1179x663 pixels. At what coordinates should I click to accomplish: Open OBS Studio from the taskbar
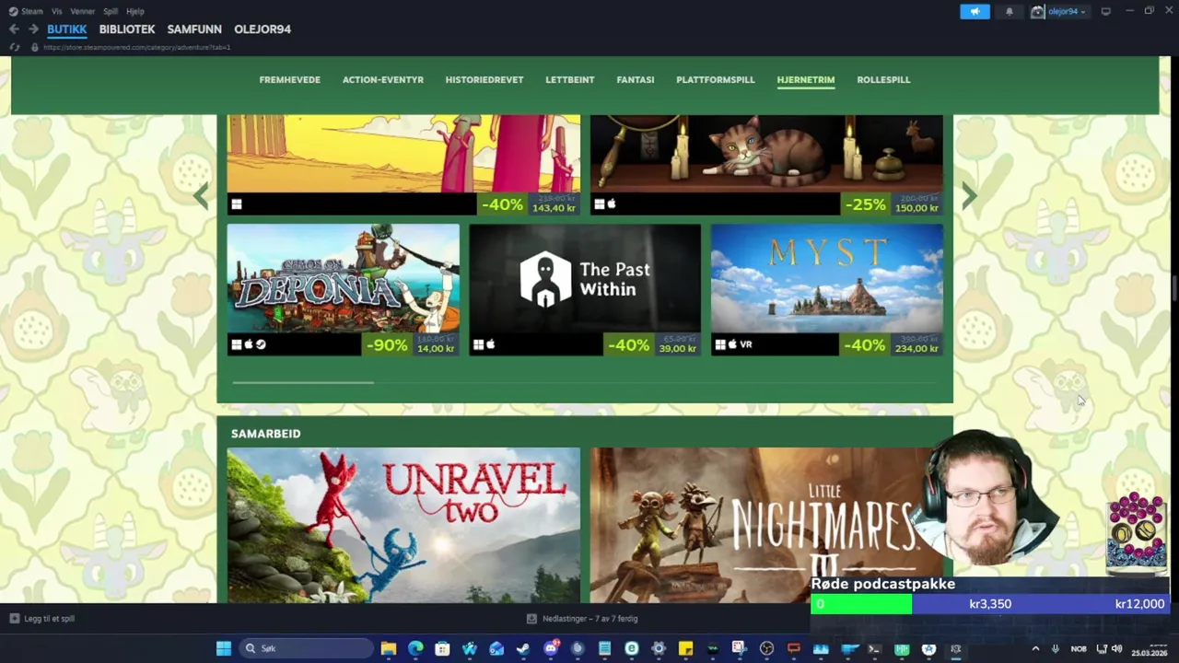coord(766,648)
